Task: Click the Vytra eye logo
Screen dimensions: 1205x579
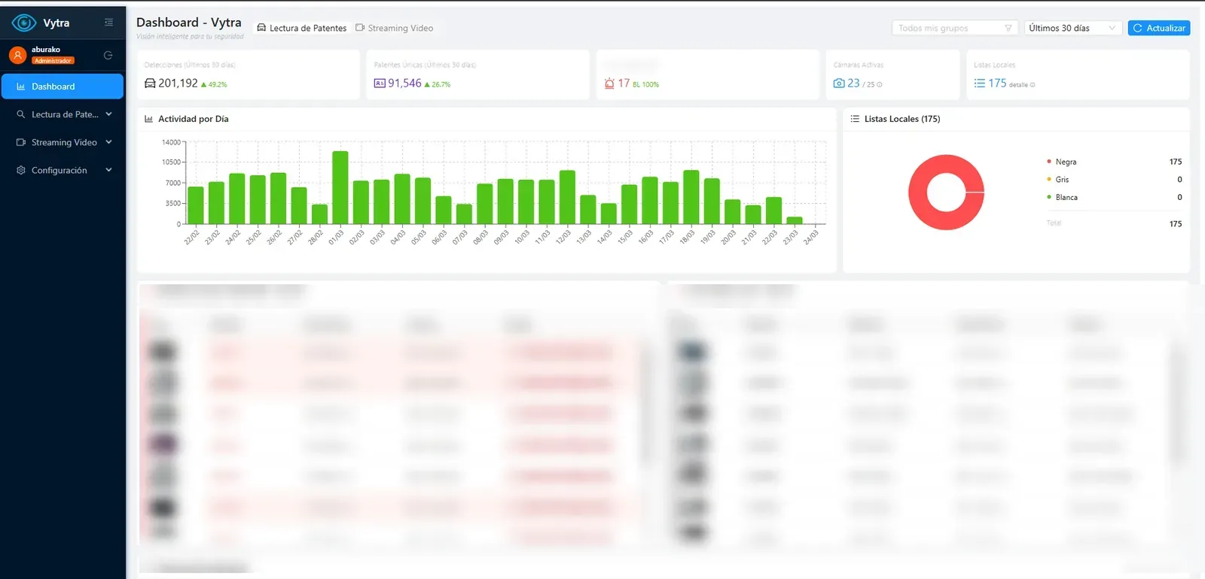Action: 24,23
